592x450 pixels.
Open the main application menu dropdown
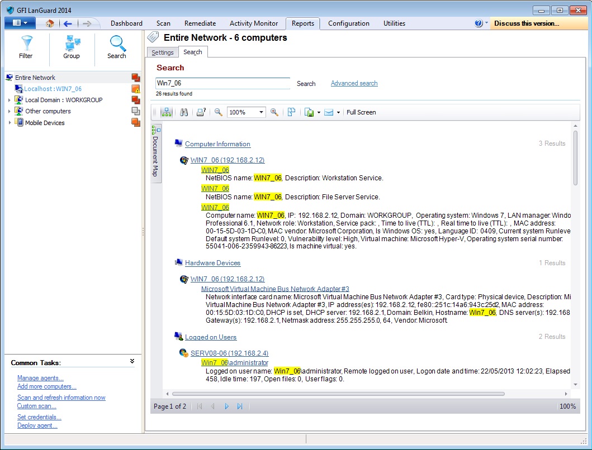[20, 23]
